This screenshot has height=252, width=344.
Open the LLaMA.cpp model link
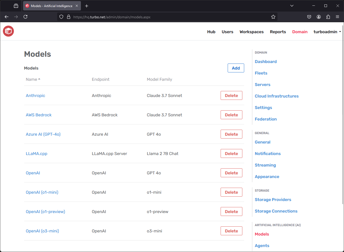pyautogui.click(x=36, y=154)
